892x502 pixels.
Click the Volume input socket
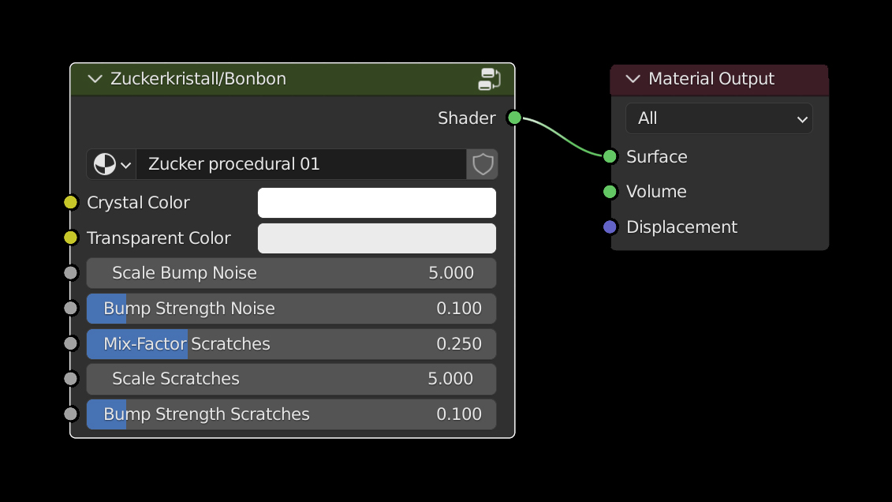click(610, 192)
